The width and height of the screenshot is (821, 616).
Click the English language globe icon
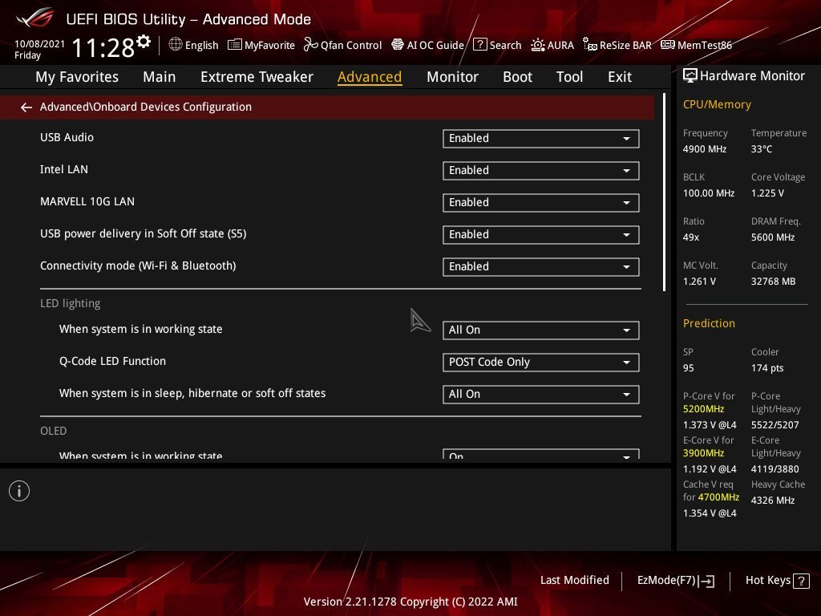pos(176,45)
